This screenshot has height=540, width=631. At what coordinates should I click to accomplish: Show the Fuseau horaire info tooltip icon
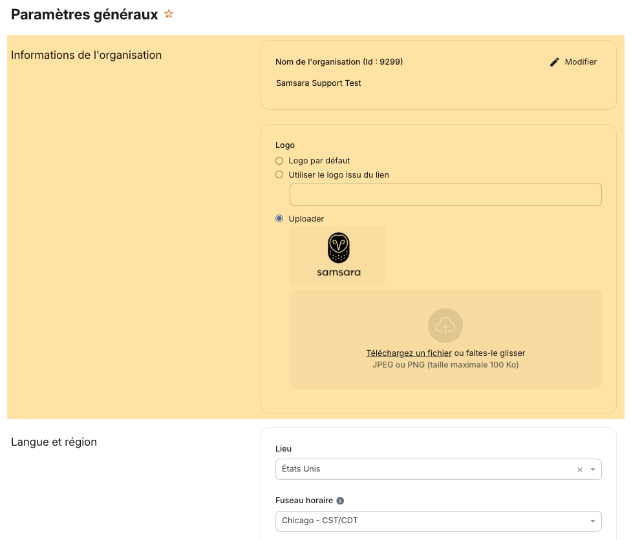click(340, 501)
